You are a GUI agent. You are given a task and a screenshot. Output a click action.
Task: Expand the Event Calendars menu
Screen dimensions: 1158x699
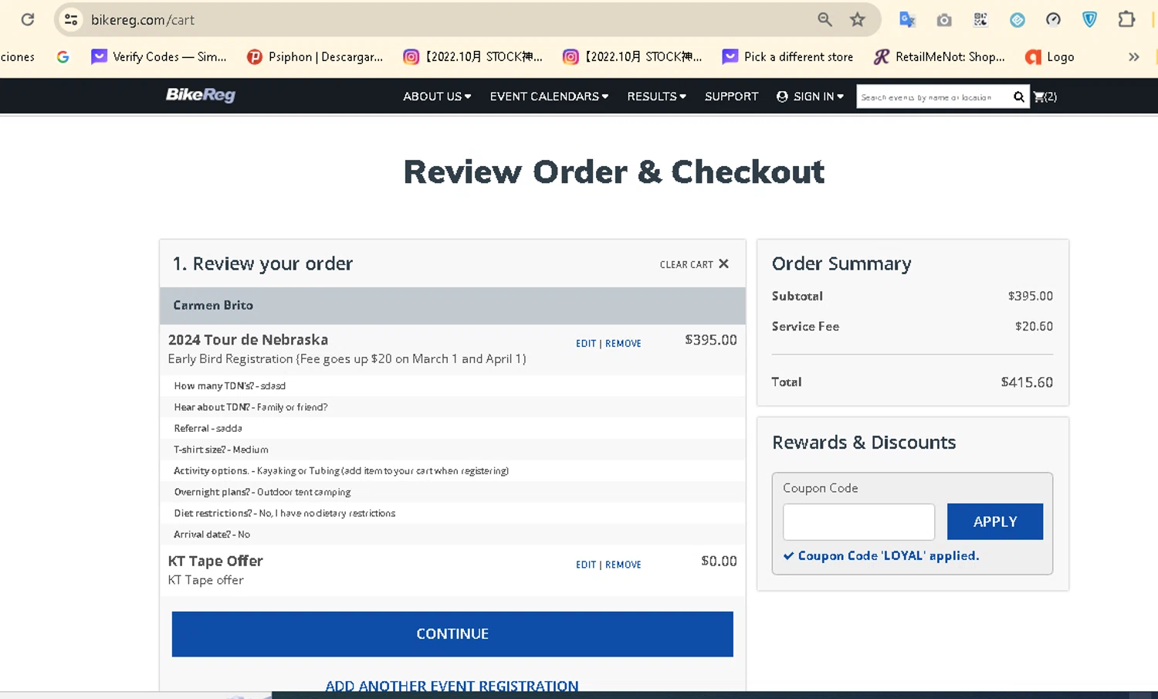pos(549,97)
